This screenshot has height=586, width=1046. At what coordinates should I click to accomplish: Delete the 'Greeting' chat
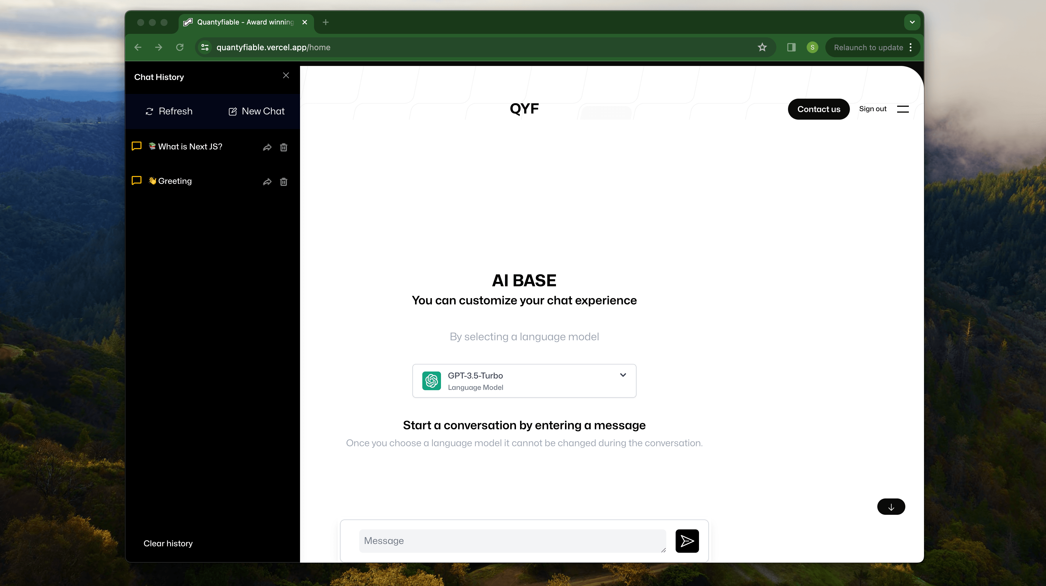click(x=284, y=182)
